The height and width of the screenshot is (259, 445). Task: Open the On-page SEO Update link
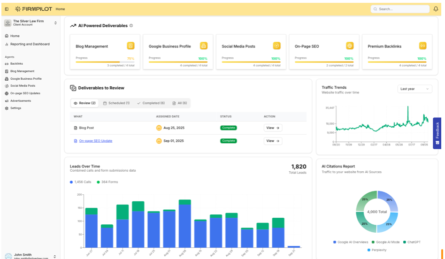click(x=95, y=141)
